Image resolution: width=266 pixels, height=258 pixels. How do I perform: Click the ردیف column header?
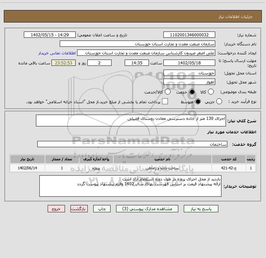pyautogui.click(x=251, y=159)
